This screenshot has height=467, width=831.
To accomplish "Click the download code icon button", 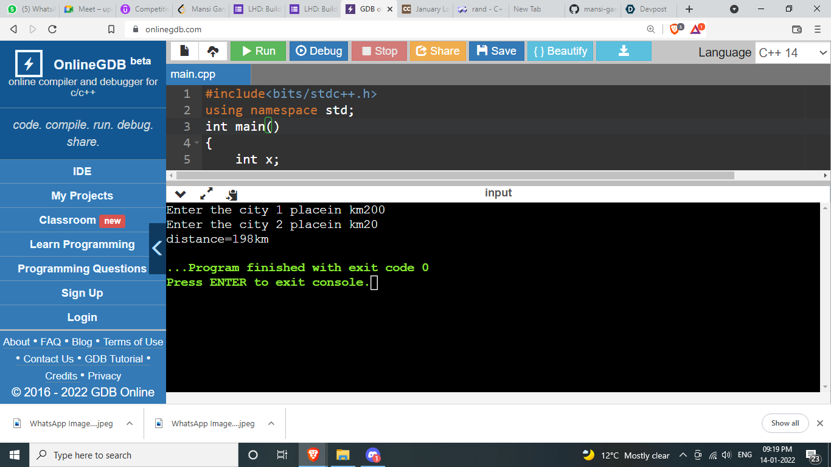I will pos(624,51).
